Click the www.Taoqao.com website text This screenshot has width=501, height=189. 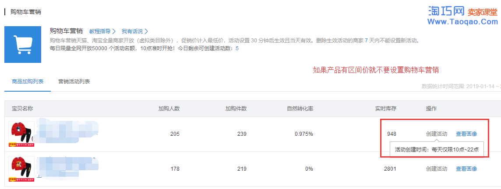[462, 22]
